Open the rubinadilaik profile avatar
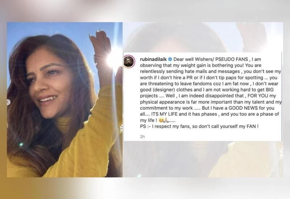 point(129,62)
